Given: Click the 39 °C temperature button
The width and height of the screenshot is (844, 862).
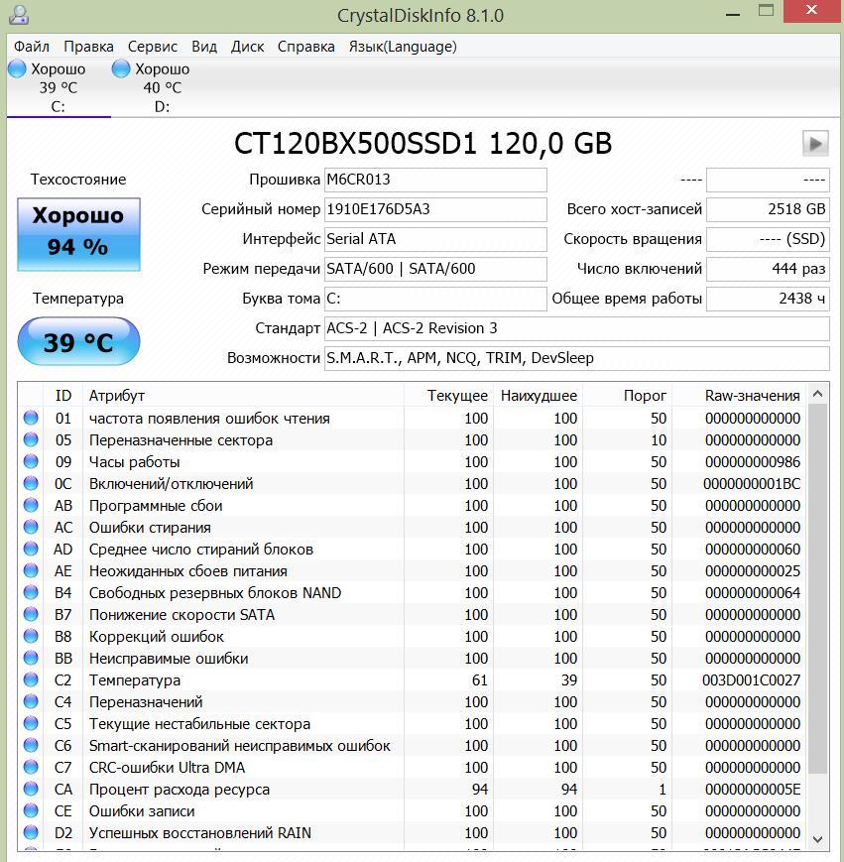Looking at the screenshot, I should point(78,342).
